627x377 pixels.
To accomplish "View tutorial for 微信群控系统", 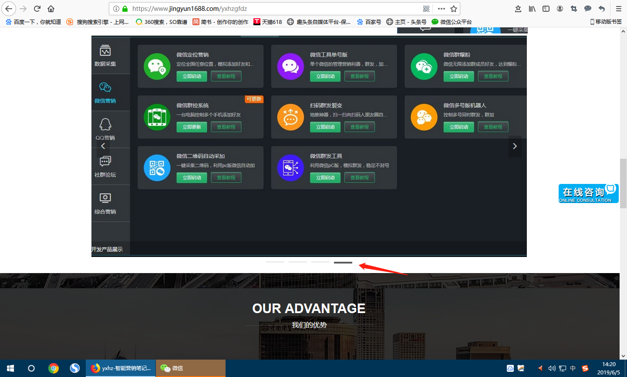I will click(226, 127).
